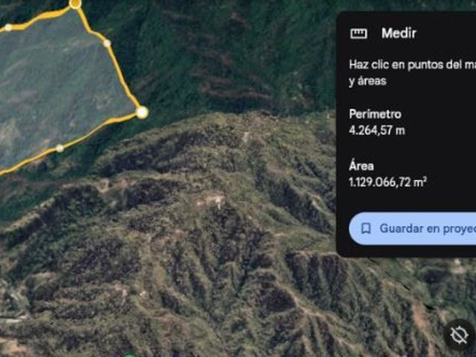Click the Perímetro label
The image size is (476, 357).
[x=375, y=114]
